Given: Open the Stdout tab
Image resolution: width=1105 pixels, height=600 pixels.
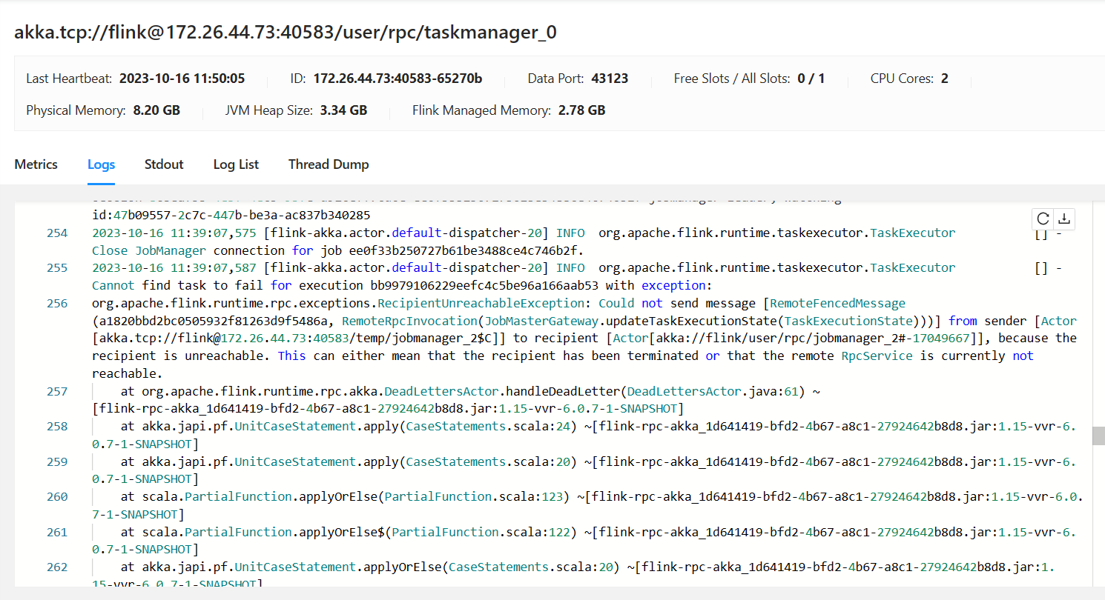Looking at the screenshot, I should coord(164,164).
